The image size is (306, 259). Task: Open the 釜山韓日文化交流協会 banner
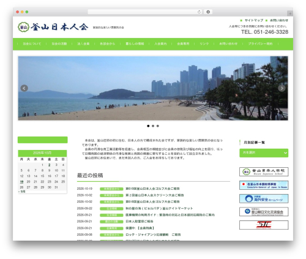coord(264,212)
